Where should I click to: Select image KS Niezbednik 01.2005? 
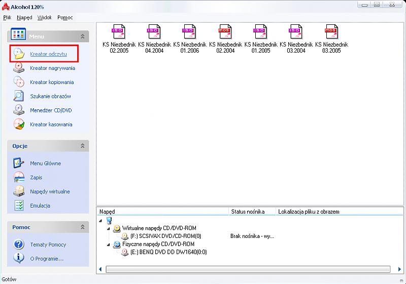pos(261,38)
